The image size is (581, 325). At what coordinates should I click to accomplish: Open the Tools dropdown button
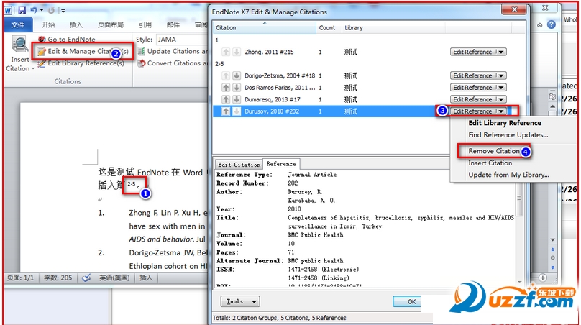[x=240, y=301]
